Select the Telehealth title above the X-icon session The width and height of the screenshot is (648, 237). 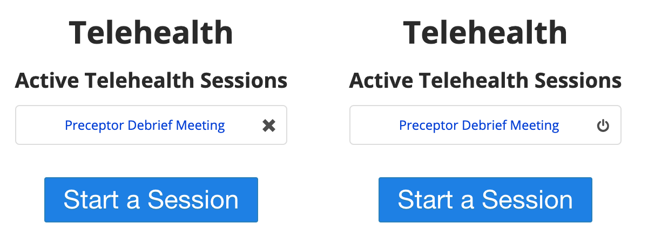point(151,33)
